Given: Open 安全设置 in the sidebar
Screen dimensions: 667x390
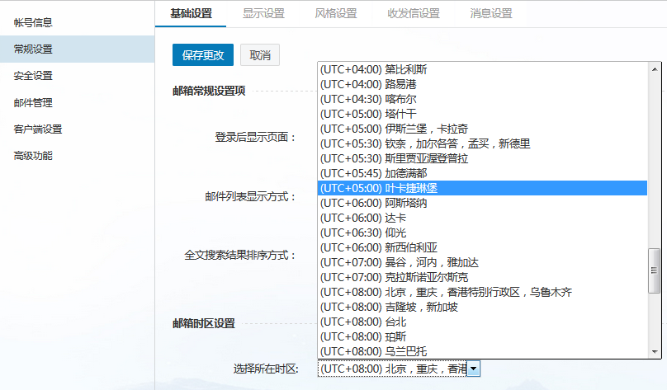Looking at the screenshot, I should point(33,76).
